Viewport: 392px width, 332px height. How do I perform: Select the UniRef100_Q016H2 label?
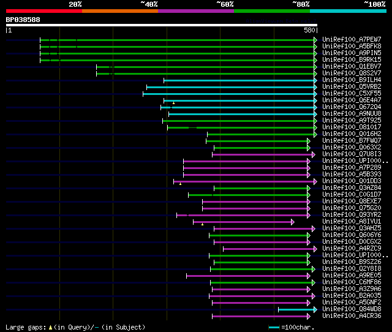[352, 134]
